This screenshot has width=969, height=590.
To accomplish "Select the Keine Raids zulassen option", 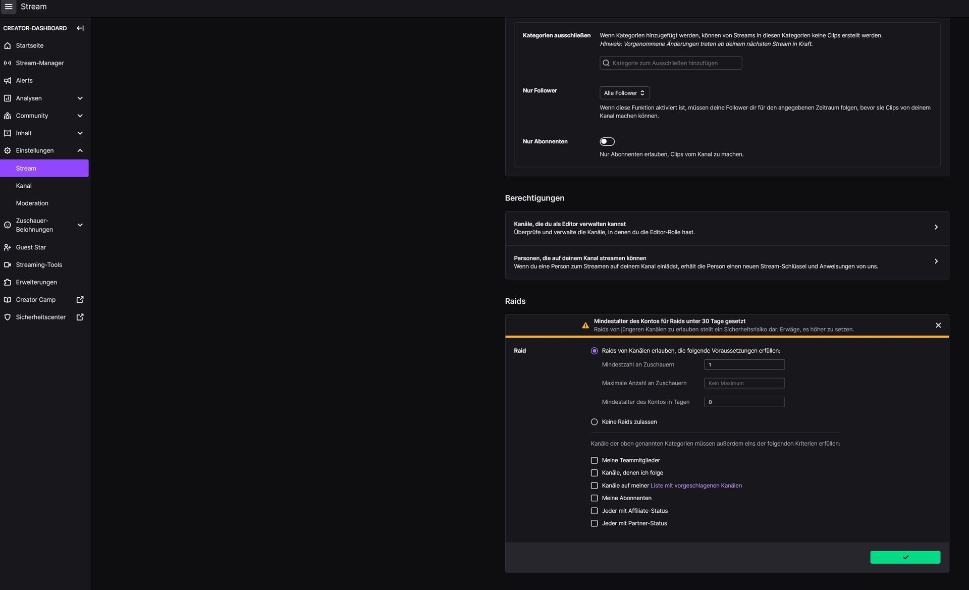I will click(595, 422).
